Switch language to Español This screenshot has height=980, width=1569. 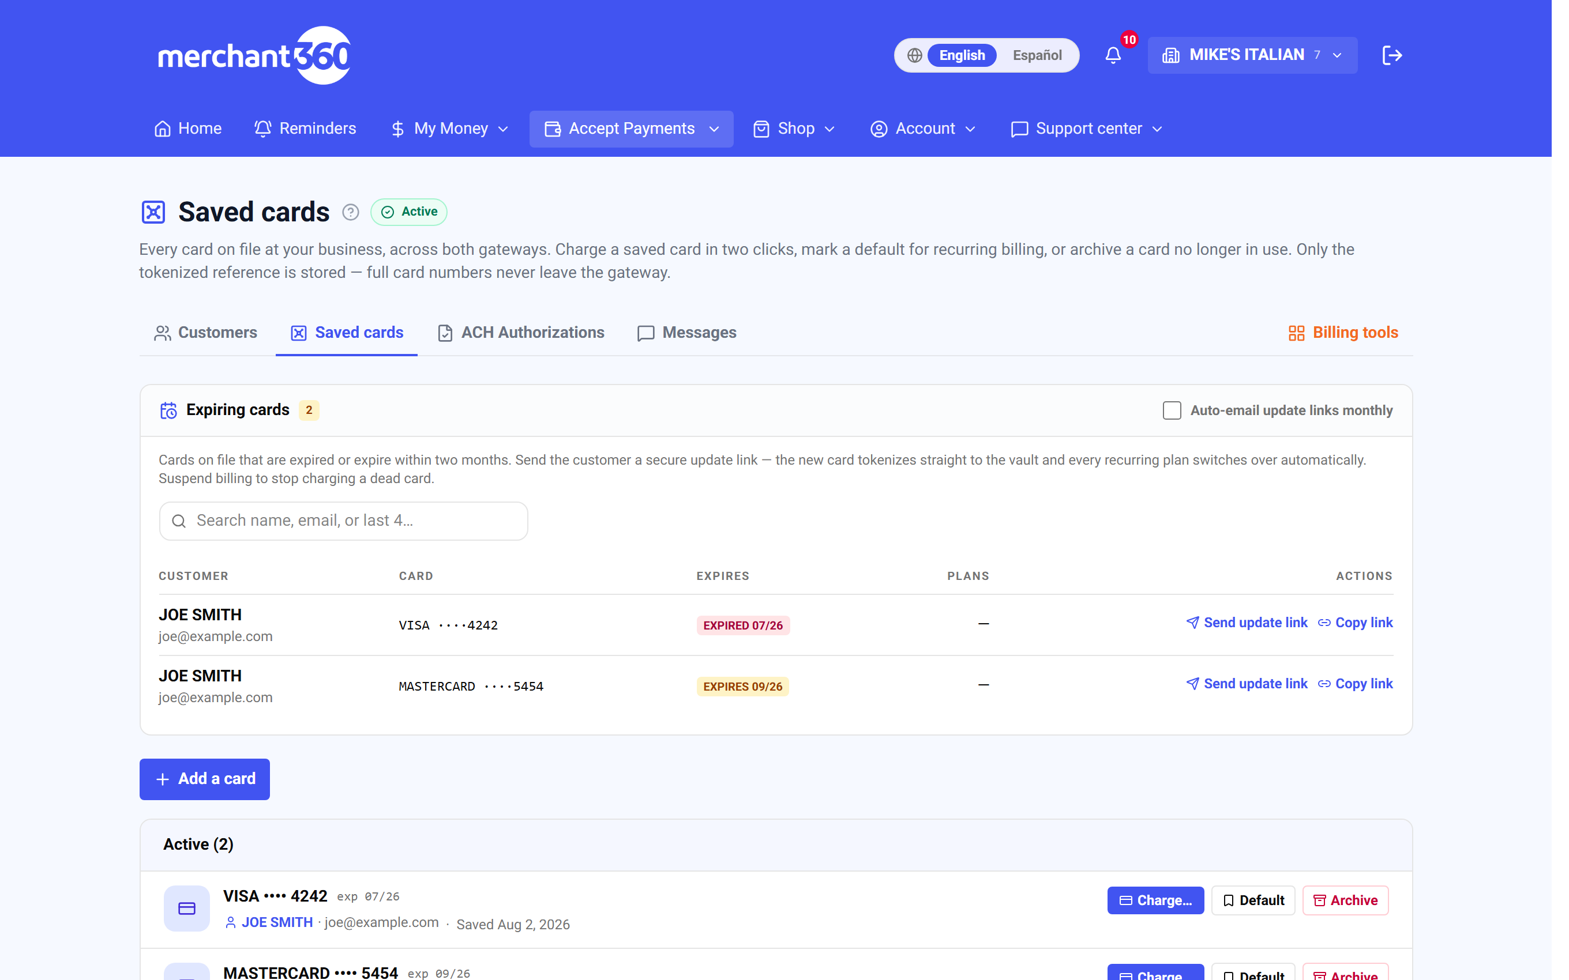click(1037, 55)
